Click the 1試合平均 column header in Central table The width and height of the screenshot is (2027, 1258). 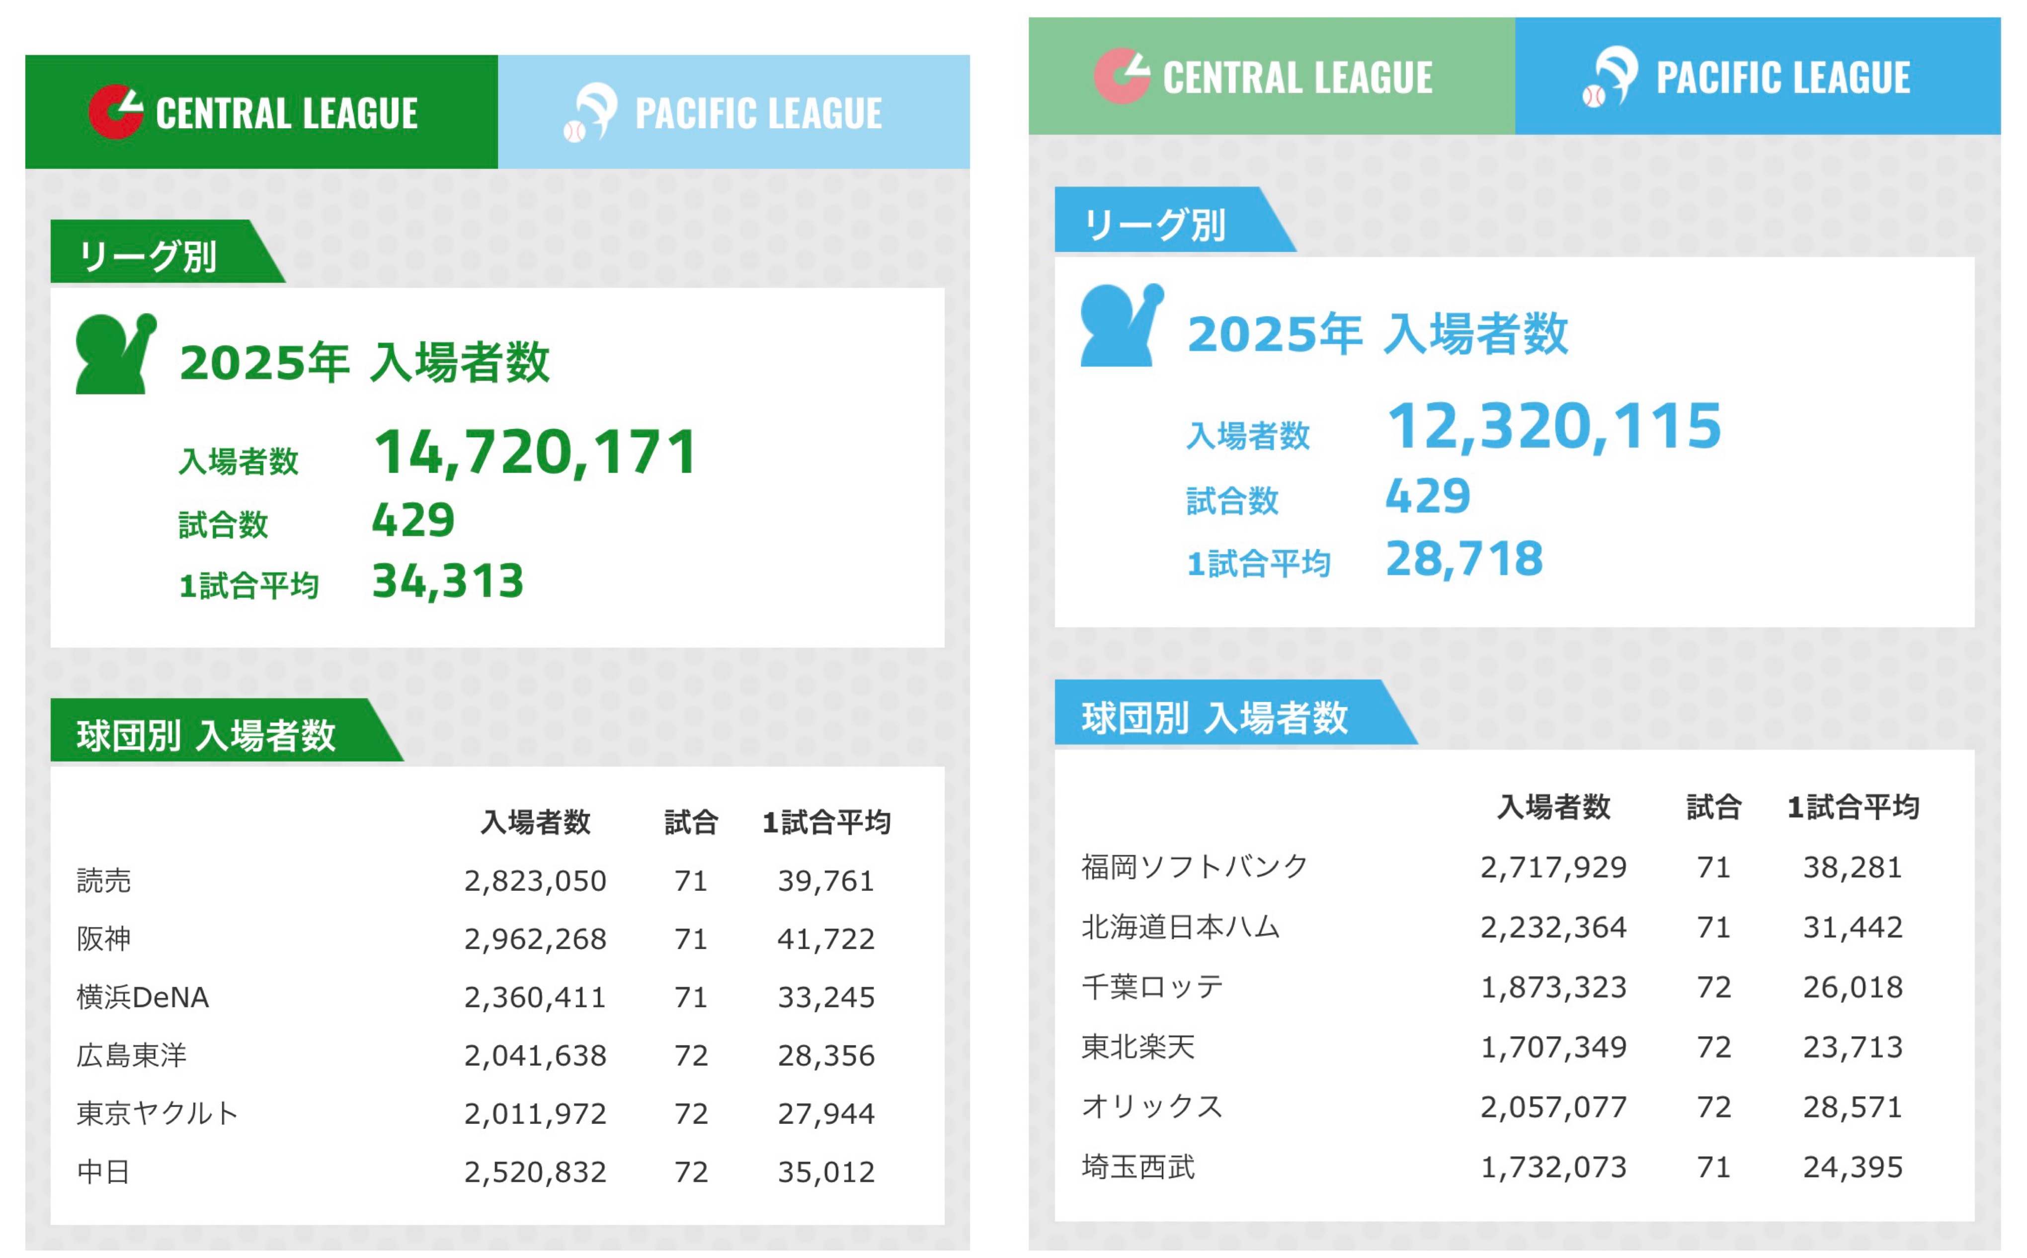click(x=826, y=822)
